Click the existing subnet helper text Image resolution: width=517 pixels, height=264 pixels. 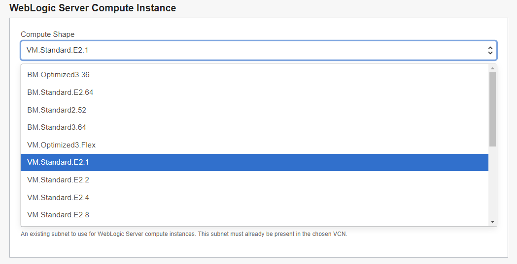tap(184, 234)
